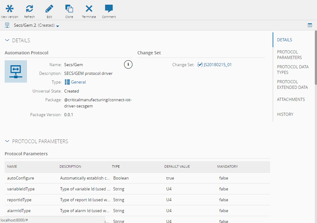
Task: Collapse the Details section
Action: point(7,40)
